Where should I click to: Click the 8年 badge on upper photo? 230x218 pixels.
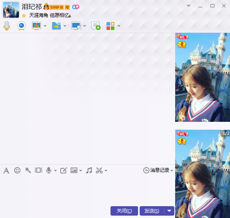click(182, 36)
